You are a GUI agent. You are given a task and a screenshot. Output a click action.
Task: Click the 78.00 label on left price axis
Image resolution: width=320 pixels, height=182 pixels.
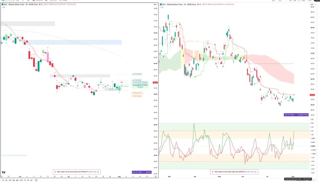pos(155,8)
